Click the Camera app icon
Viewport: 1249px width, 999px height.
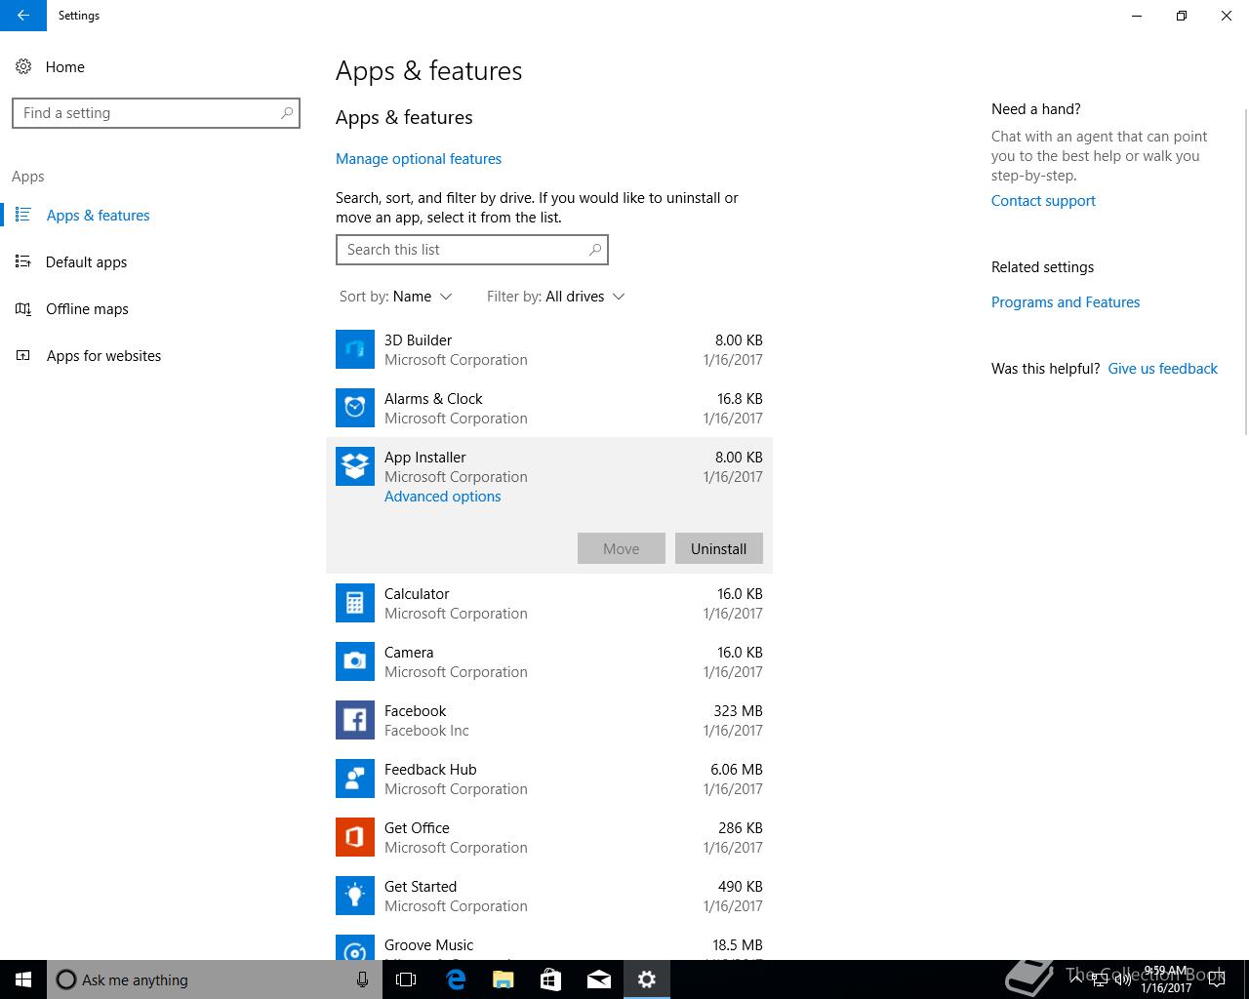[x=355, y=661]
